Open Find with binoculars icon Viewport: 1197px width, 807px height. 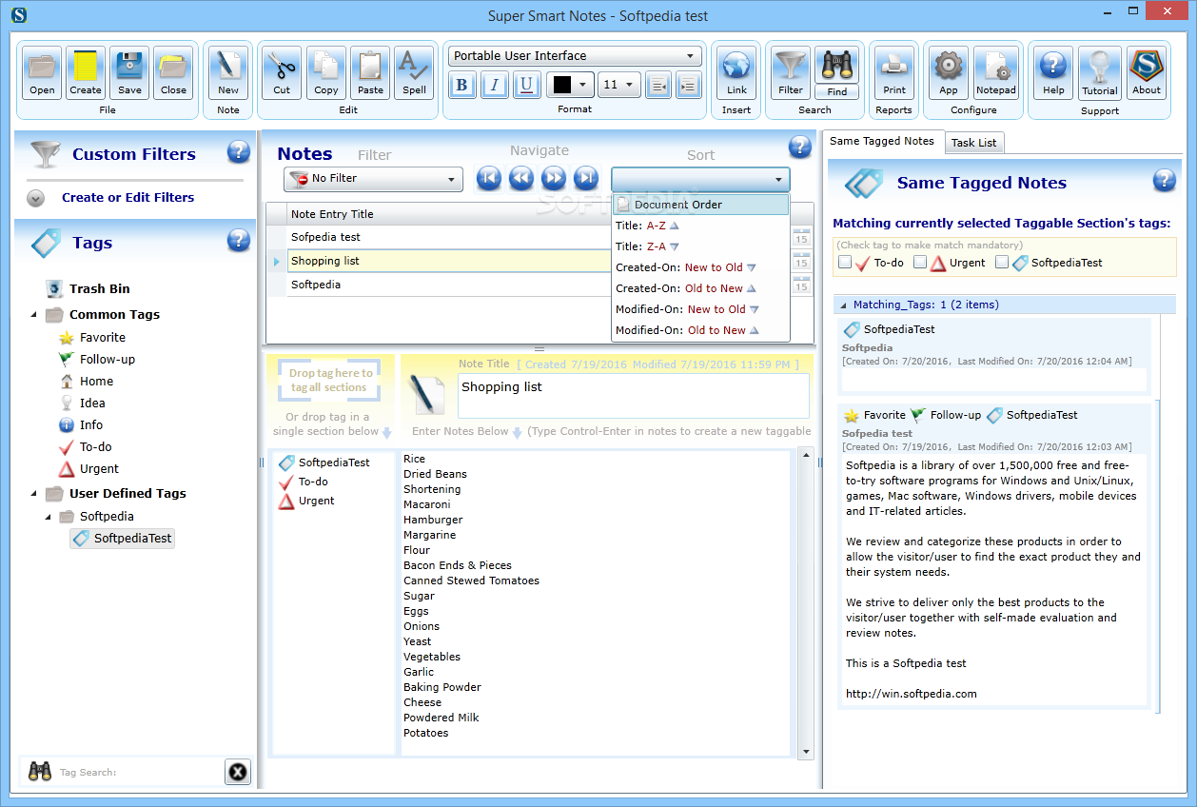pyautogui.click(x=836, y=73)
